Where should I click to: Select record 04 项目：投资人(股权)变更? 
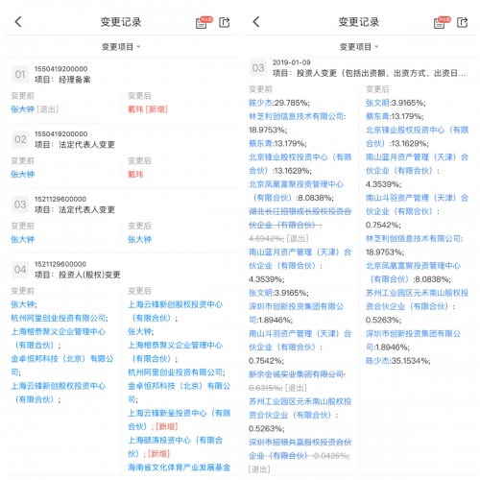(78, 275)
